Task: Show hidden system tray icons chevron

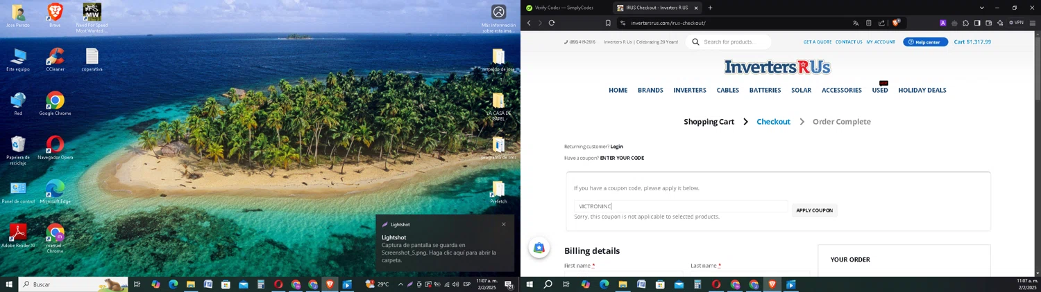Action: 400,284
